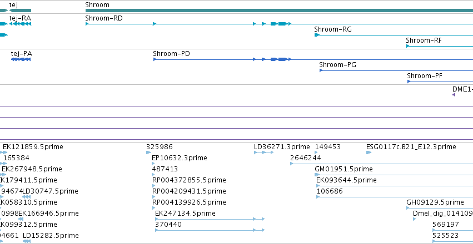This screenshot has width=473, height=244.
Task: Click the LD36271.3prime feature arrows
Action: coord(263,152)
